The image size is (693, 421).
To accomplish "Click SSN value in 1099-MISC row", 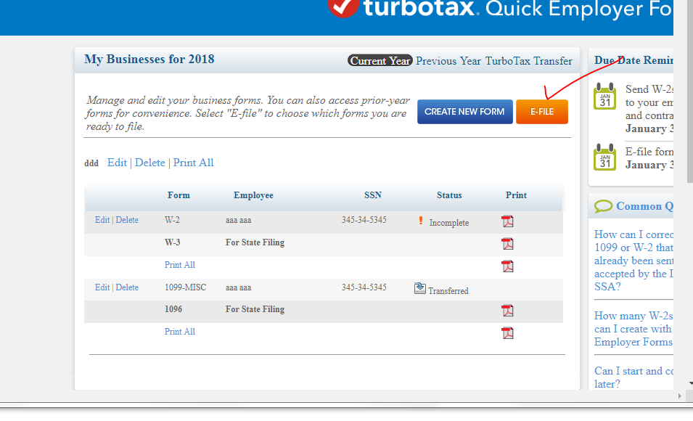I will click(x=364, y=287).
